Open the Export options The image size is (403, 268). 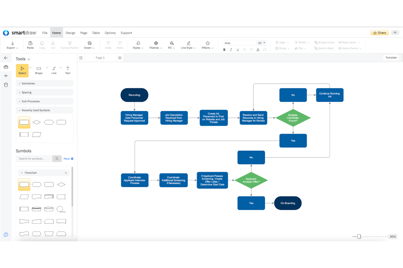tap(12, 45)
